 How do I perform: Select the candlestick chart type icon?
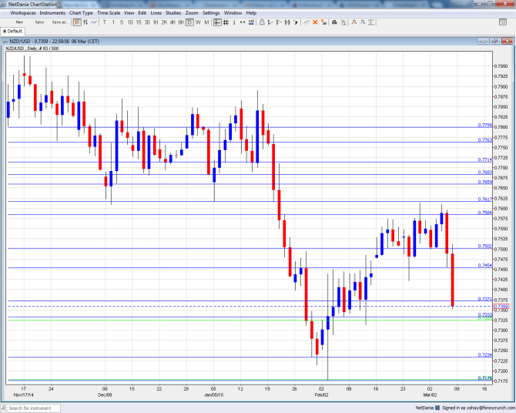77,22
